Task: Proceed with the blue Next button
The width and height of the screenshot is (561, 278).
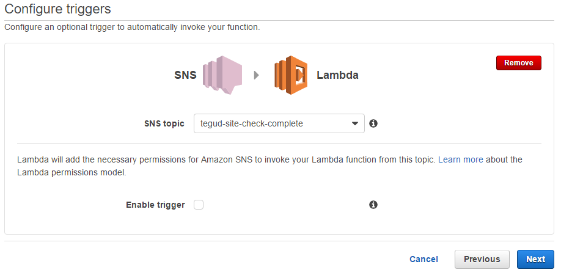Action: (535, 259)
